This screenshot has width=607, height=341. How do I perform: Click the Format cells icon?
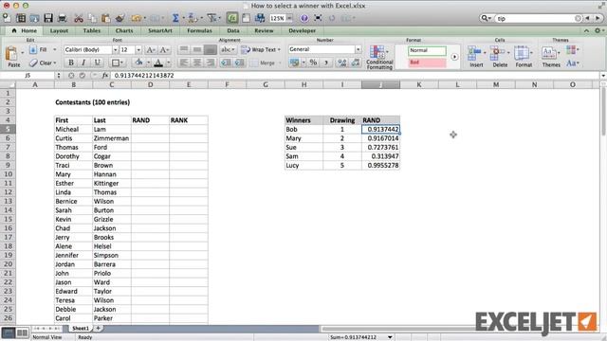[522, 53]
